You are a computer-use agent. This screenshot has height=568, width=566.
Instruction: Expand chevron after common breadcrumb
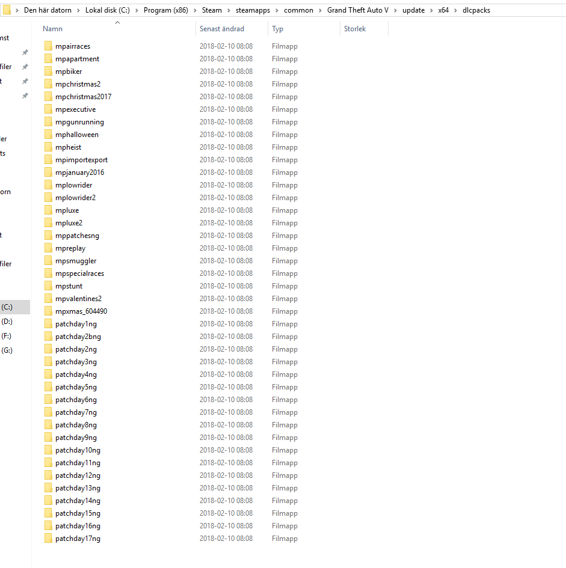[320, 10]
